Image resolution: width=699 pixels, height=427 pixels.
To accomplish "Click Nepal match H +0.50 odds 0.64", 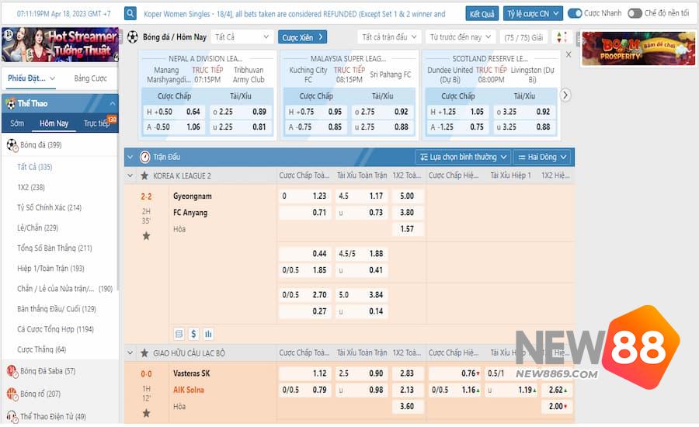I will coord(174,112).
